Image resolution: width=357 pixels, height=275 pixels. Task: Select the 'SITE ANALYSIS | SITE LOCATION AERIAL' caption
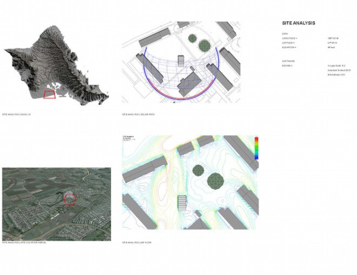click(24, 243)
